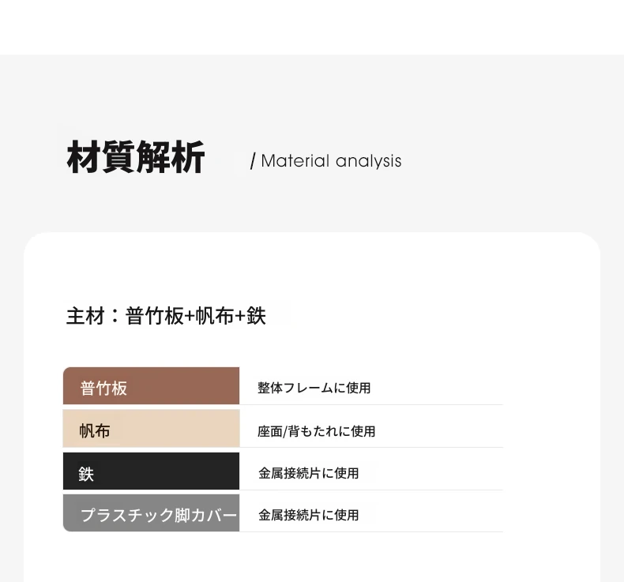Click the 座面/背もたれに使用 description
Screen dimensions: 624x582
pyautogui.click(x=317, y=431)
